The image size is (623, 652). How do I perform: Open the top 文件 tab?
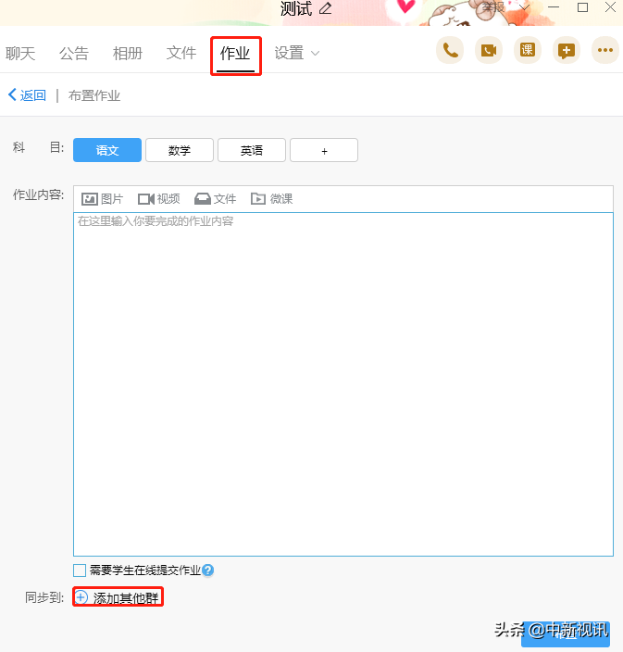point(181,53)
